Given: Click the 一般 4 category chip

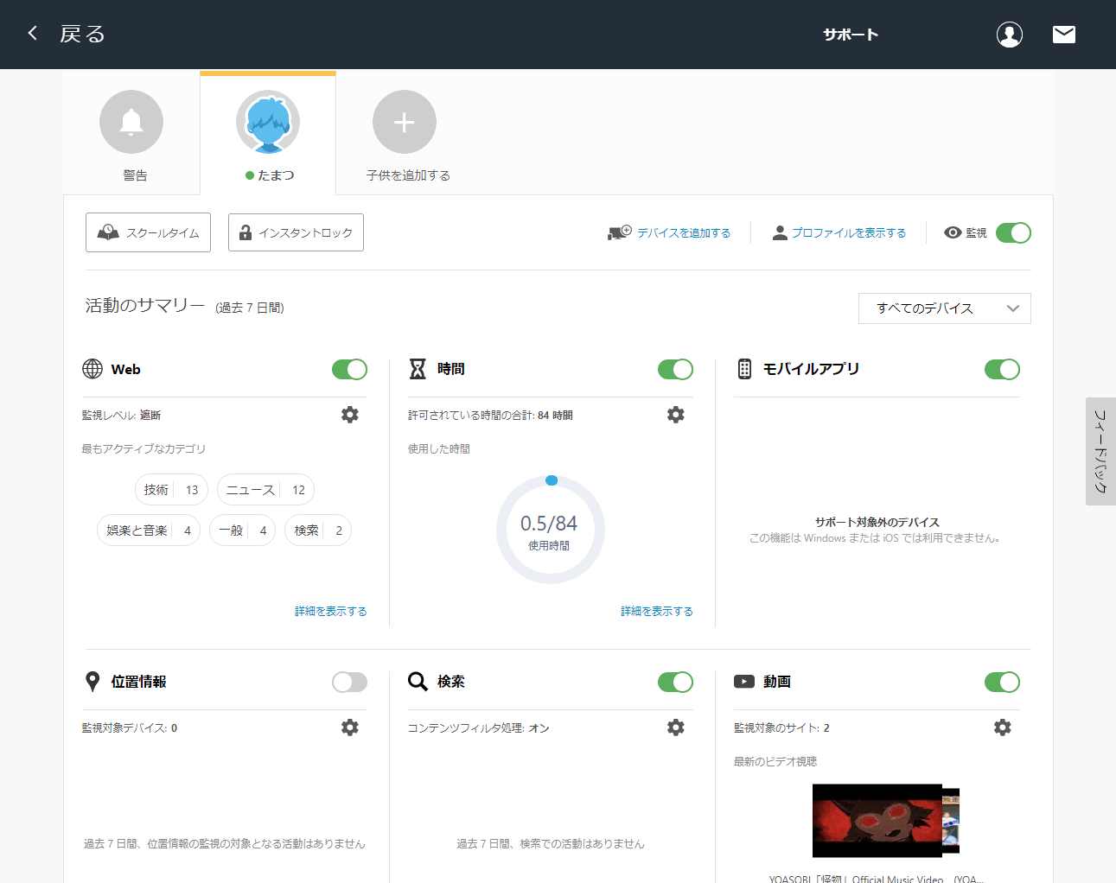Looking at the screenshot, I should [243, 530].
